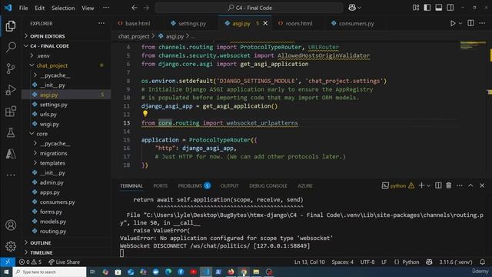Image resolution: width=492 pixels, height=277 pixels.
Task: Click the Windows Start button
Action: [x=6, y=272]
